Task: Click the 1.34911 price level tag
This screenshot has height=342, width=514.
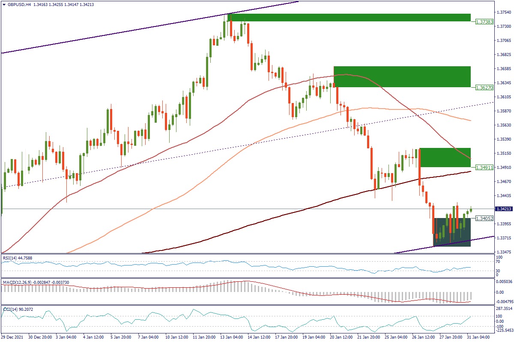Action: tap(484, 167)
